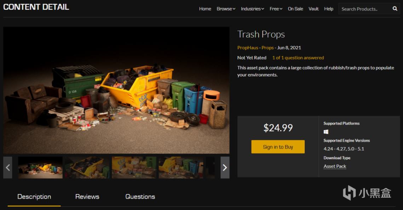Open the Vault link
This screenshot has height=210, width=403.
(313, 9)
